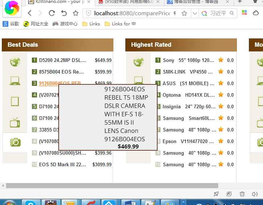Open Insignia 24" 720p 60... item
This screenshot has width=263, height=205.
[x=189, y=106]
